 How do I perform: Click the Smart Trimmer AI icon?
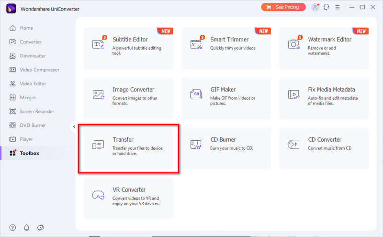pos(196,44)
